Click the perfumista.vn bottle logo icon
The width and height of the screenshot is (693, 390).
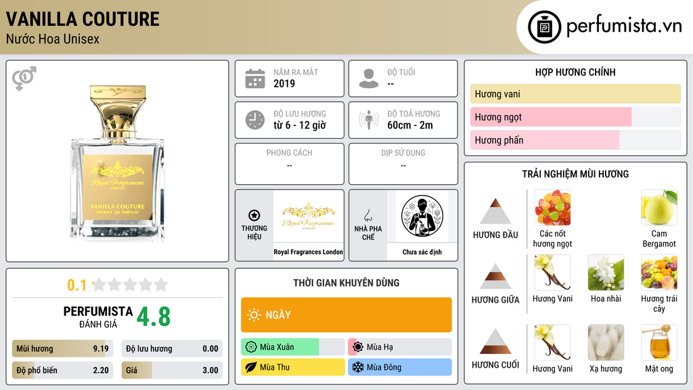544,27
